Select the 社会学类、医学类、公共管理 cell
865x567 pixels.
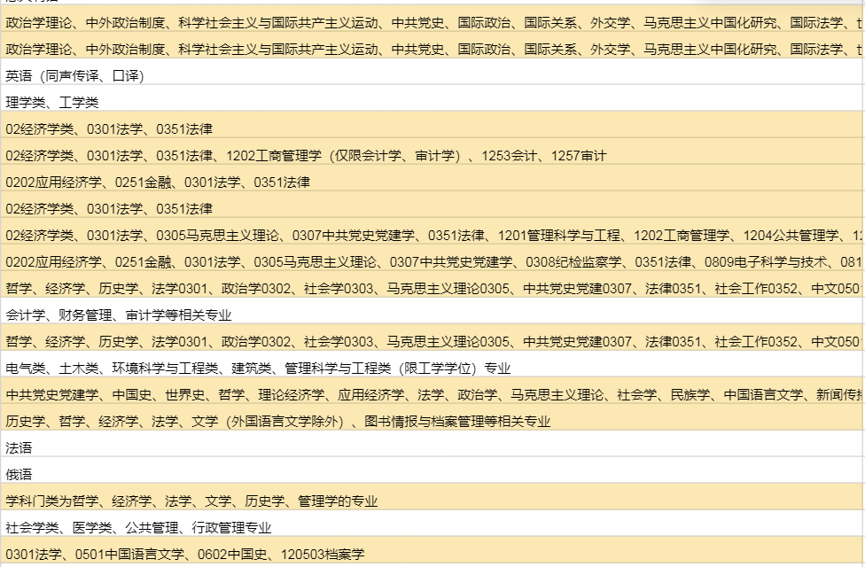[x=138, y=528]
